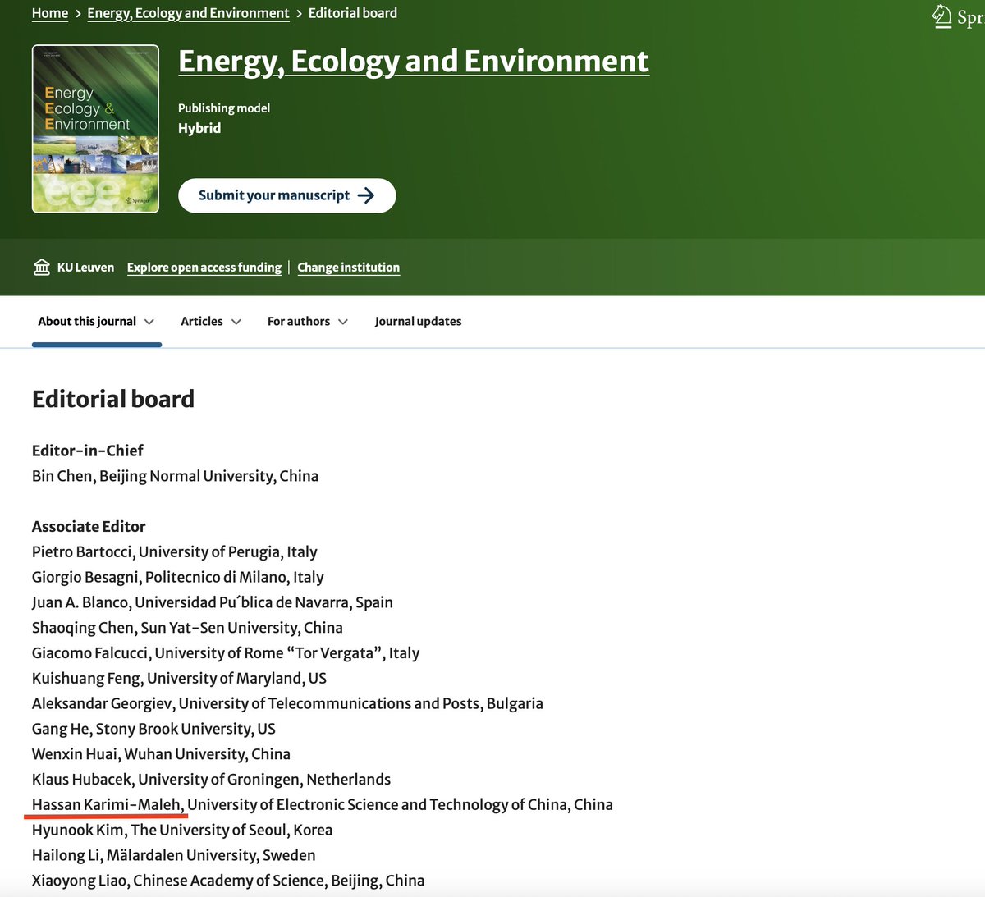This screenshot has width=985, height=897.
Task: Click the Change institution link
Action: 348,267
